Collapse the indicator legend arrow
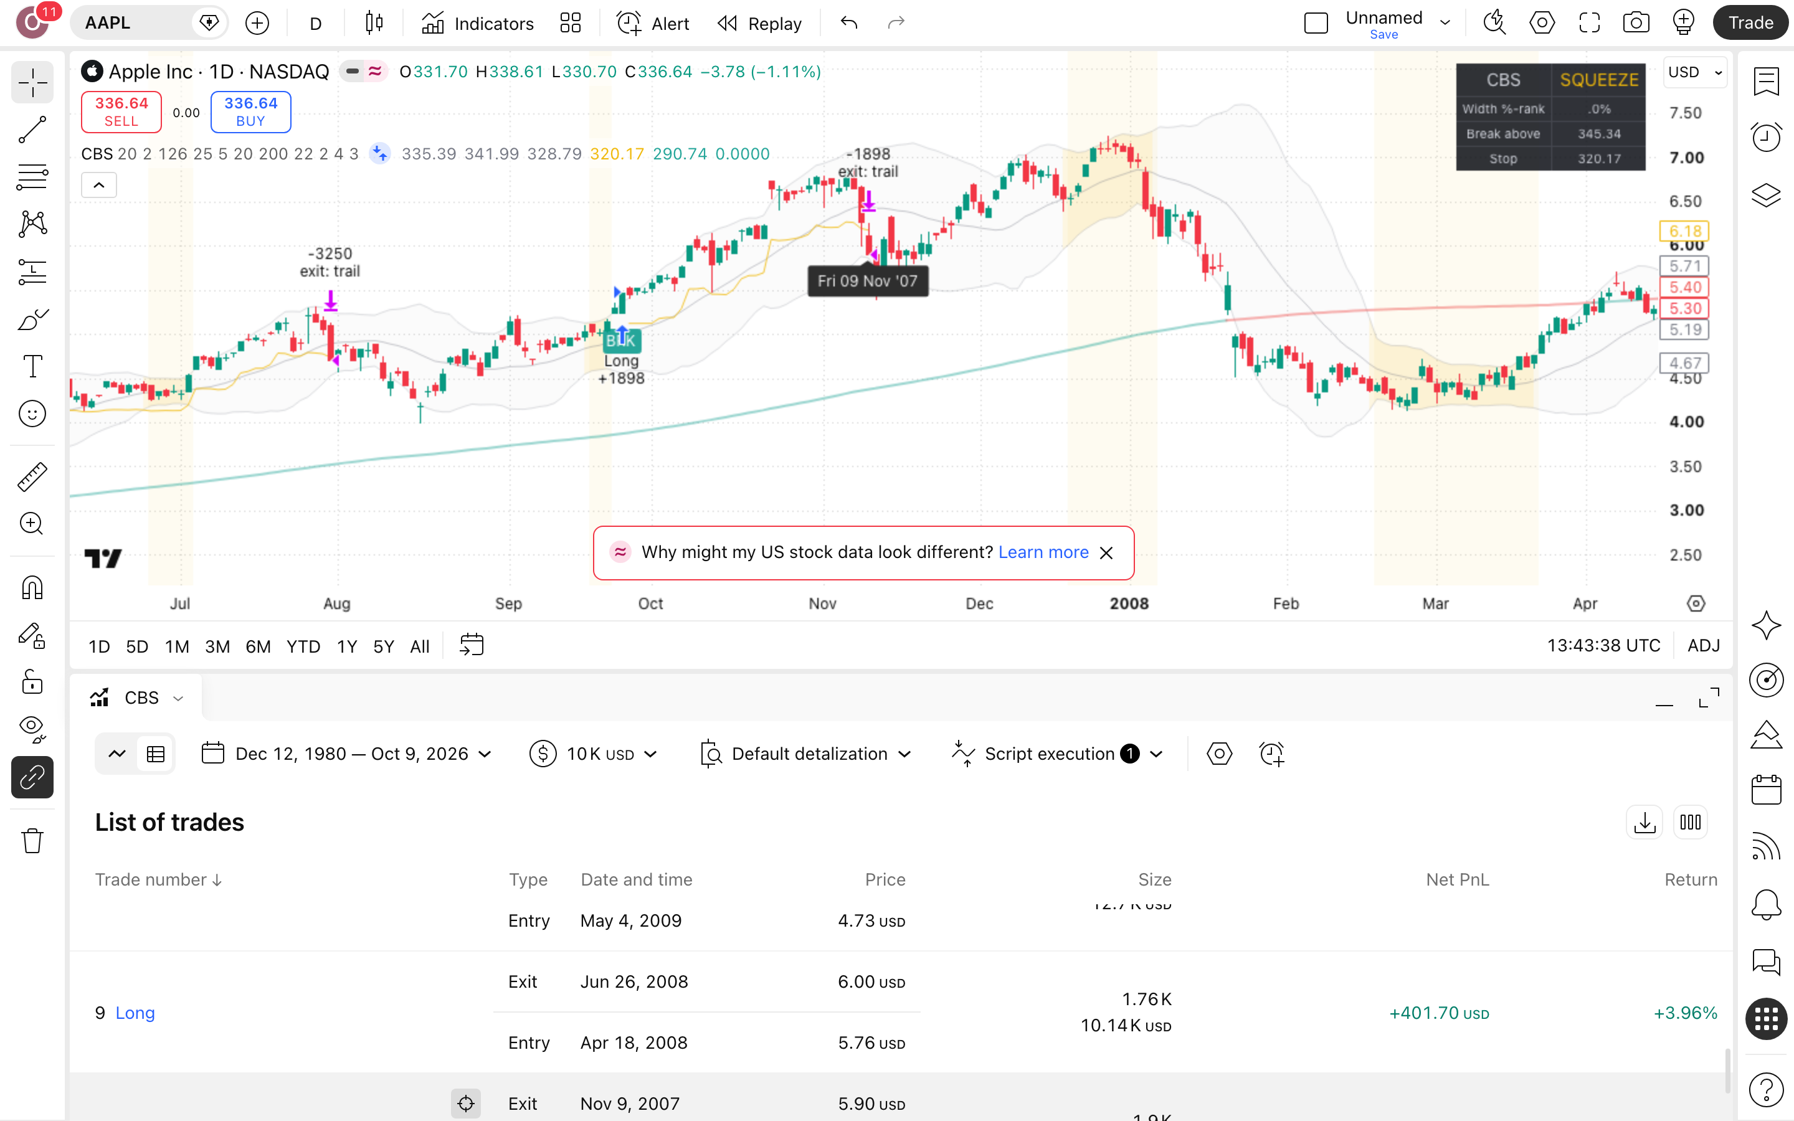Viewport: 1794px width, 1121px height. click(98, 186)
